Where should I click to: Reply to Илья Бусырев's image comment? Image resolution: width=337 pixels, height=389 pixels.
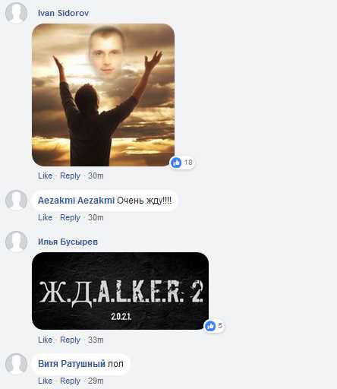point(70,340)
